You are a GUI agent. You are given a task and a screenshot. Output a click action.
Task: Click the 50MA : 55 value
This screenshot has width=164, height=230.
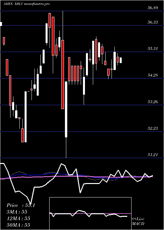[18, 225]
